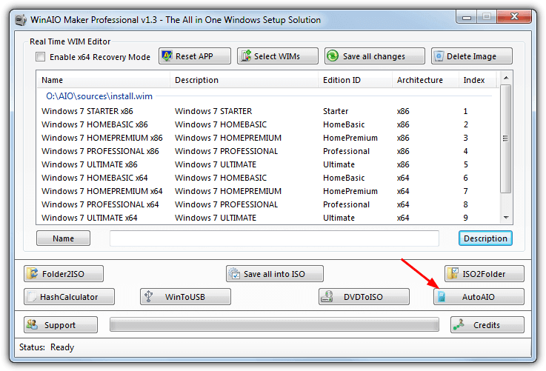Close the WinAIO Maker window
This screenshot has width=546, height=371.
pos(514,16)
